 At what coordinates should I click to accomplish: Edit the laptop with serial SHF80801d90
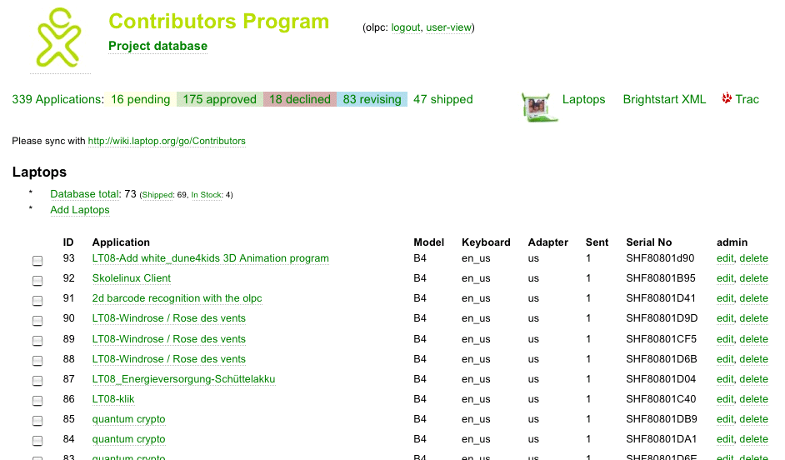point(725,258)
